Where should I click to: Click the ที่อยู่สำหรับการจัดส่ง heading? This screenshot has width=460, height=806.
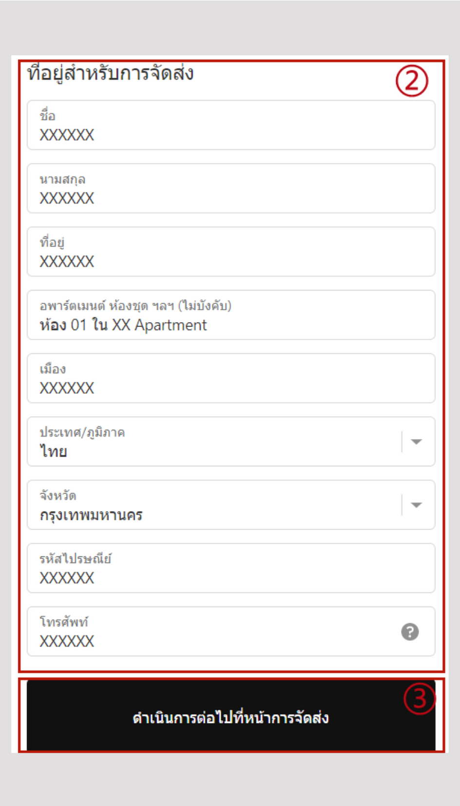pos(111,74)
